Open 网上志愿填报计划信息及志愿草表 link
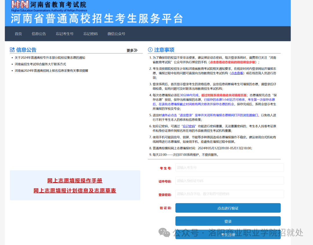Image resolution: width=313 pixels, height=245 pixels. coord(75,191)
